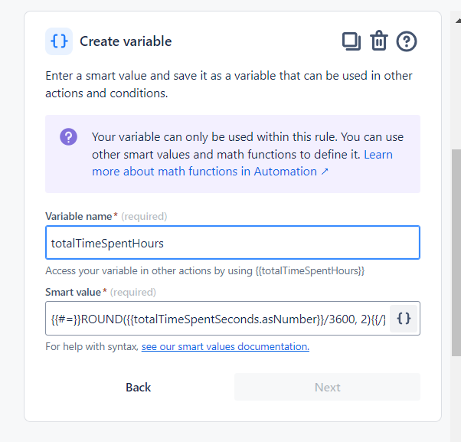Click the "Create variable" heading text
461x442 pixels.
point(126,41)
